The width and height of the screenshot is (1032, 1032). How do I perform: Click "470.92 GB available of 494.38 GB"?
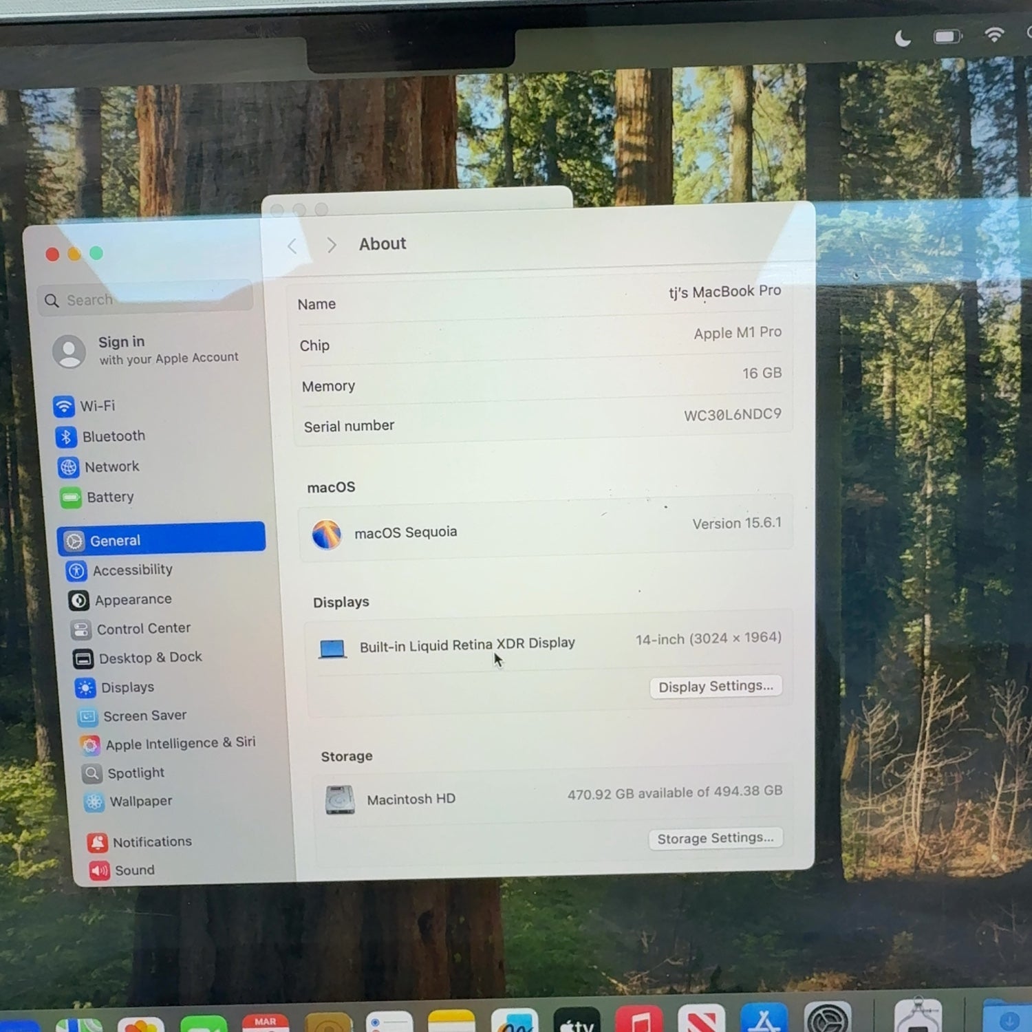coord(675,793)
